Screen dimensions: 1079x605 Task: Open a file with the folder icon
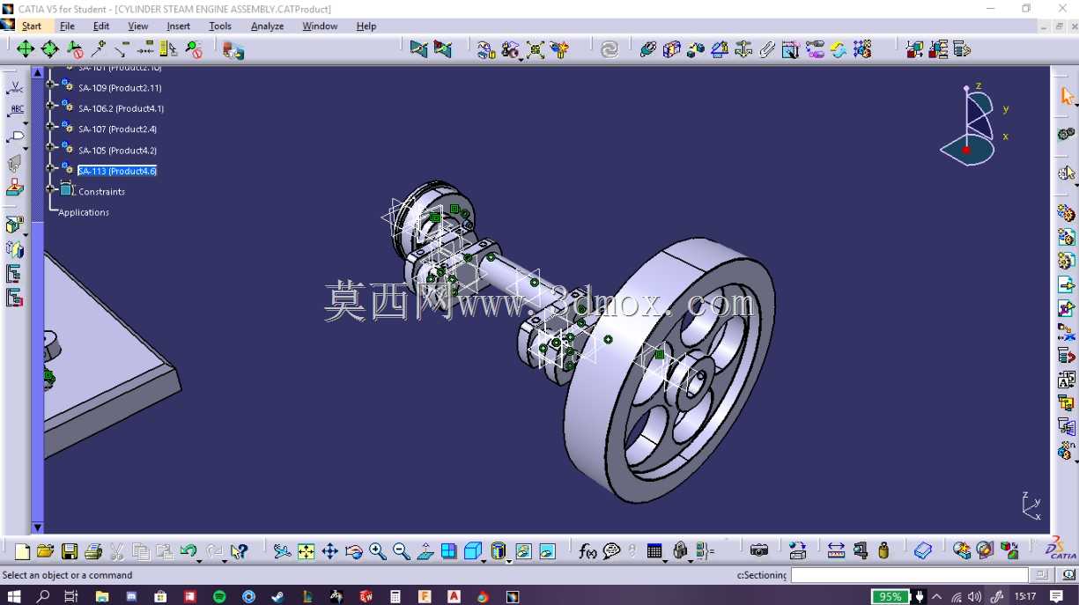(x=46, y=551)
